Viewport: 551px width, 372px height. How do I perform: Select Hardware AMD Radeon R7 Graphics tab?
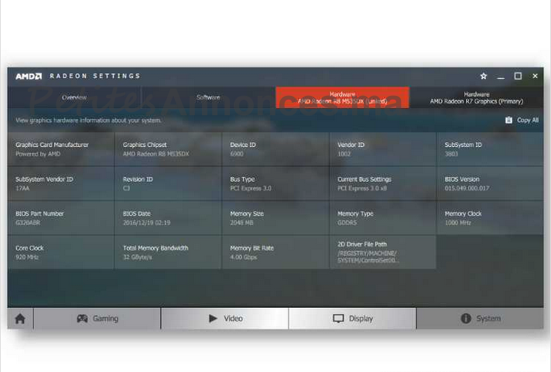click(477, 97)
